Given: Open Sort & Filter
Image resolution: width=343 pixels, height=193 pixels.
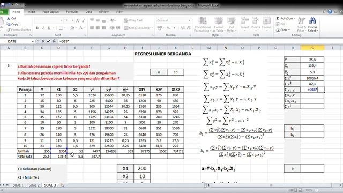Looking at the screenshot, I should point(301,25).
